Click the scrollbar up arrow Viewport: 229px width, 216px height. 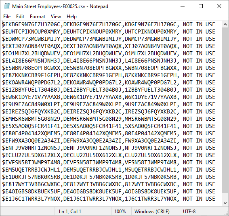[225, 24]
